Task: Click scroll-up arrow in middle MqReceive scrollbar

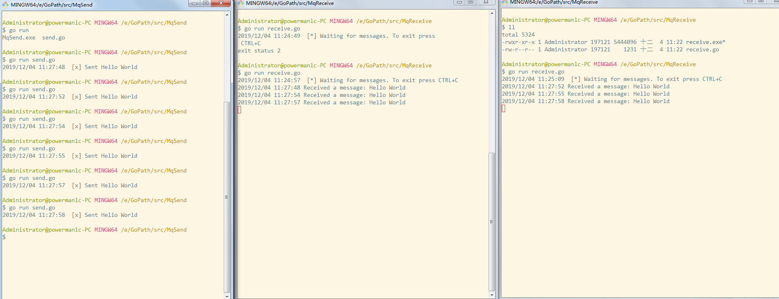Action: click(x=492, y=13)
